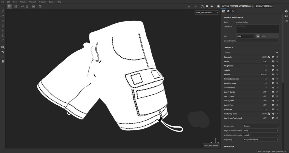Click the square frame icon in top toolbar
Viewport: 289px width, 153px height.
33,6
